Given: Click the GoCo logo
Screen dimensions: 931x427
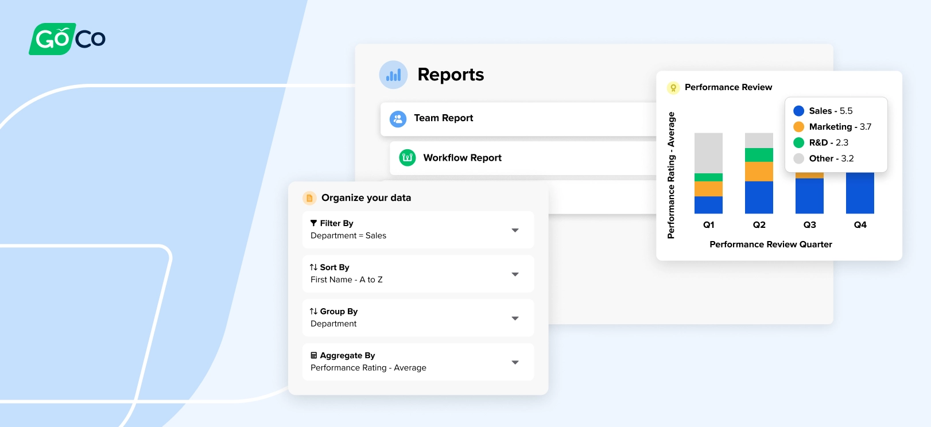Looking at the screenshot, I should (x=67, y=39).
